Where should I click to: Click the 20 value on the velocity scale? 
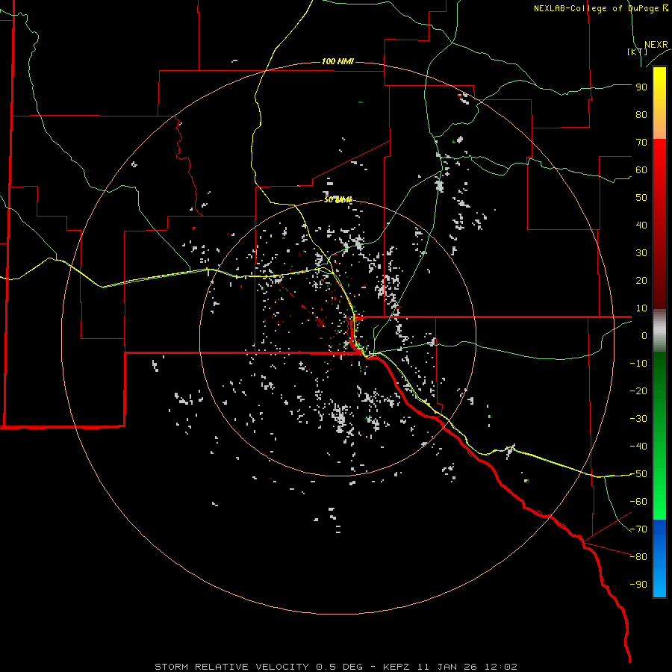tap(641, 281)
